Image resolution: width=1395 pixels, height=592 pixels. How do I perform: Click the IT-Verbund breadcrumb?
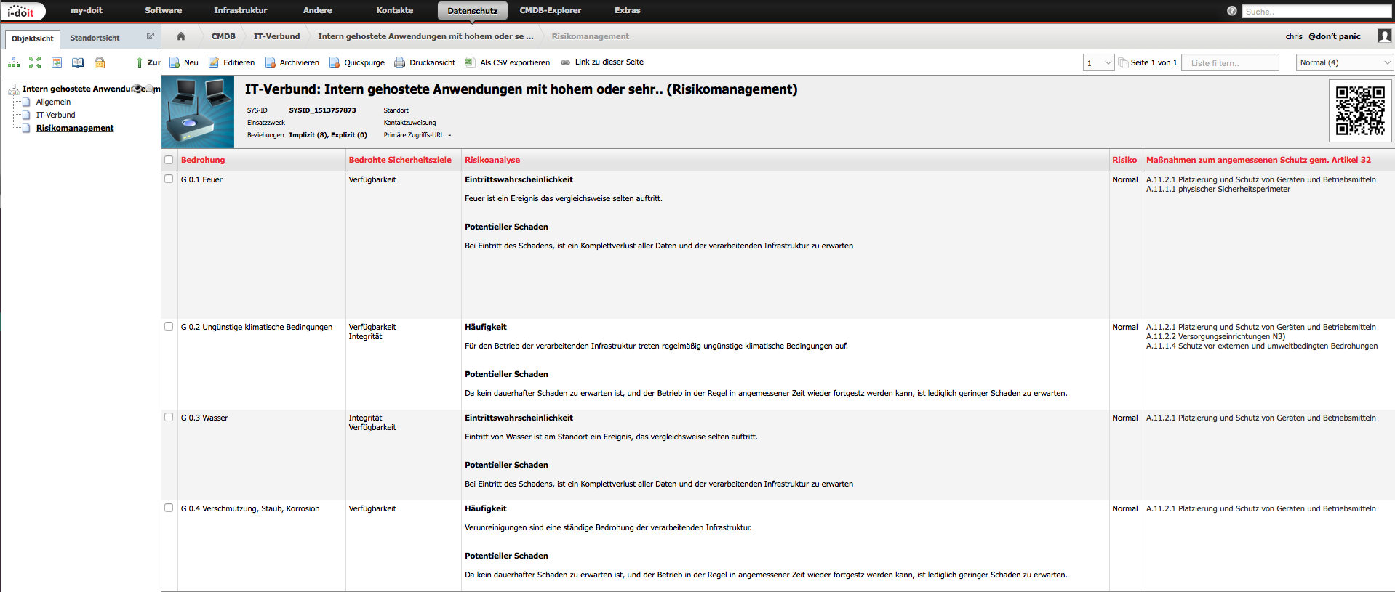276,36
